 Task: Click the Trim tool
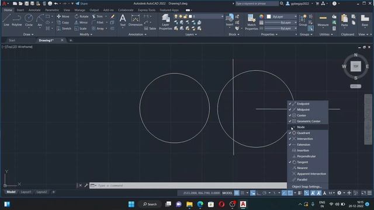tap(98, 16)
